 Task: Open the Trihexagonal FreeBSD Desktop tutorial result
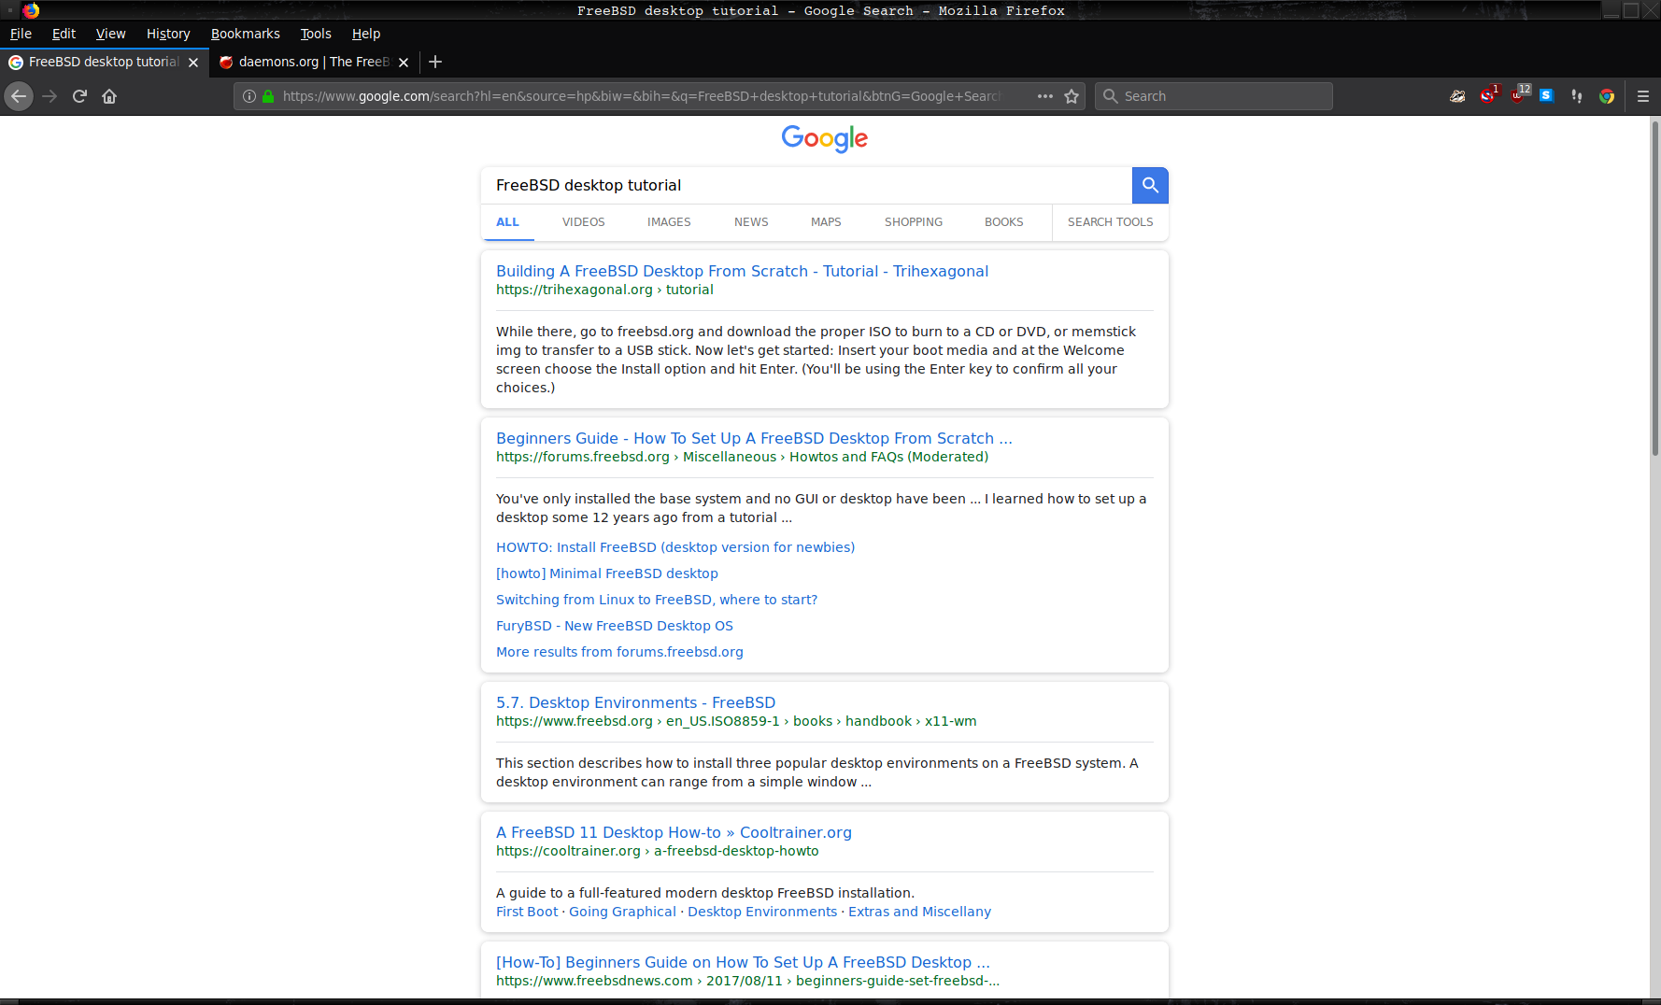point(742,271)
